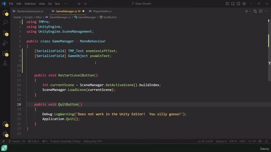Screen dimensions: 271x152
Task: Split the editor to the right
Action: pos(261,11)
